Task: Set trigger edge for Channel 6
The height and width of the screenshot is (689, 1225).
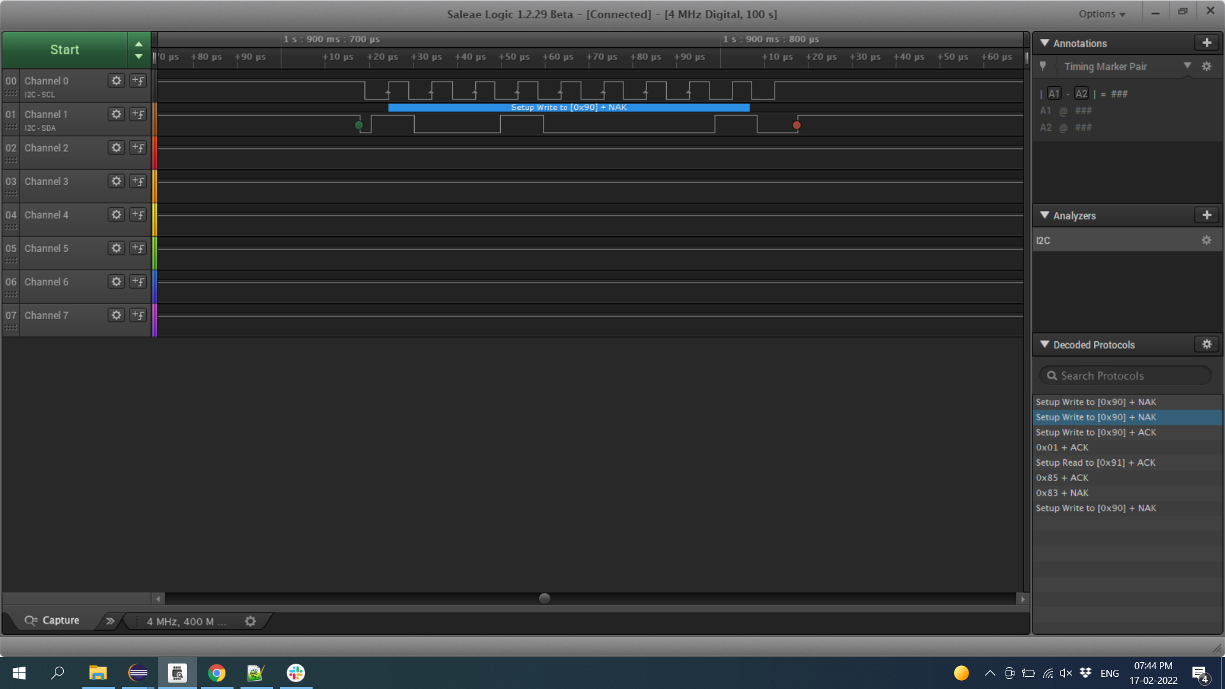Action: pos(138,282)
